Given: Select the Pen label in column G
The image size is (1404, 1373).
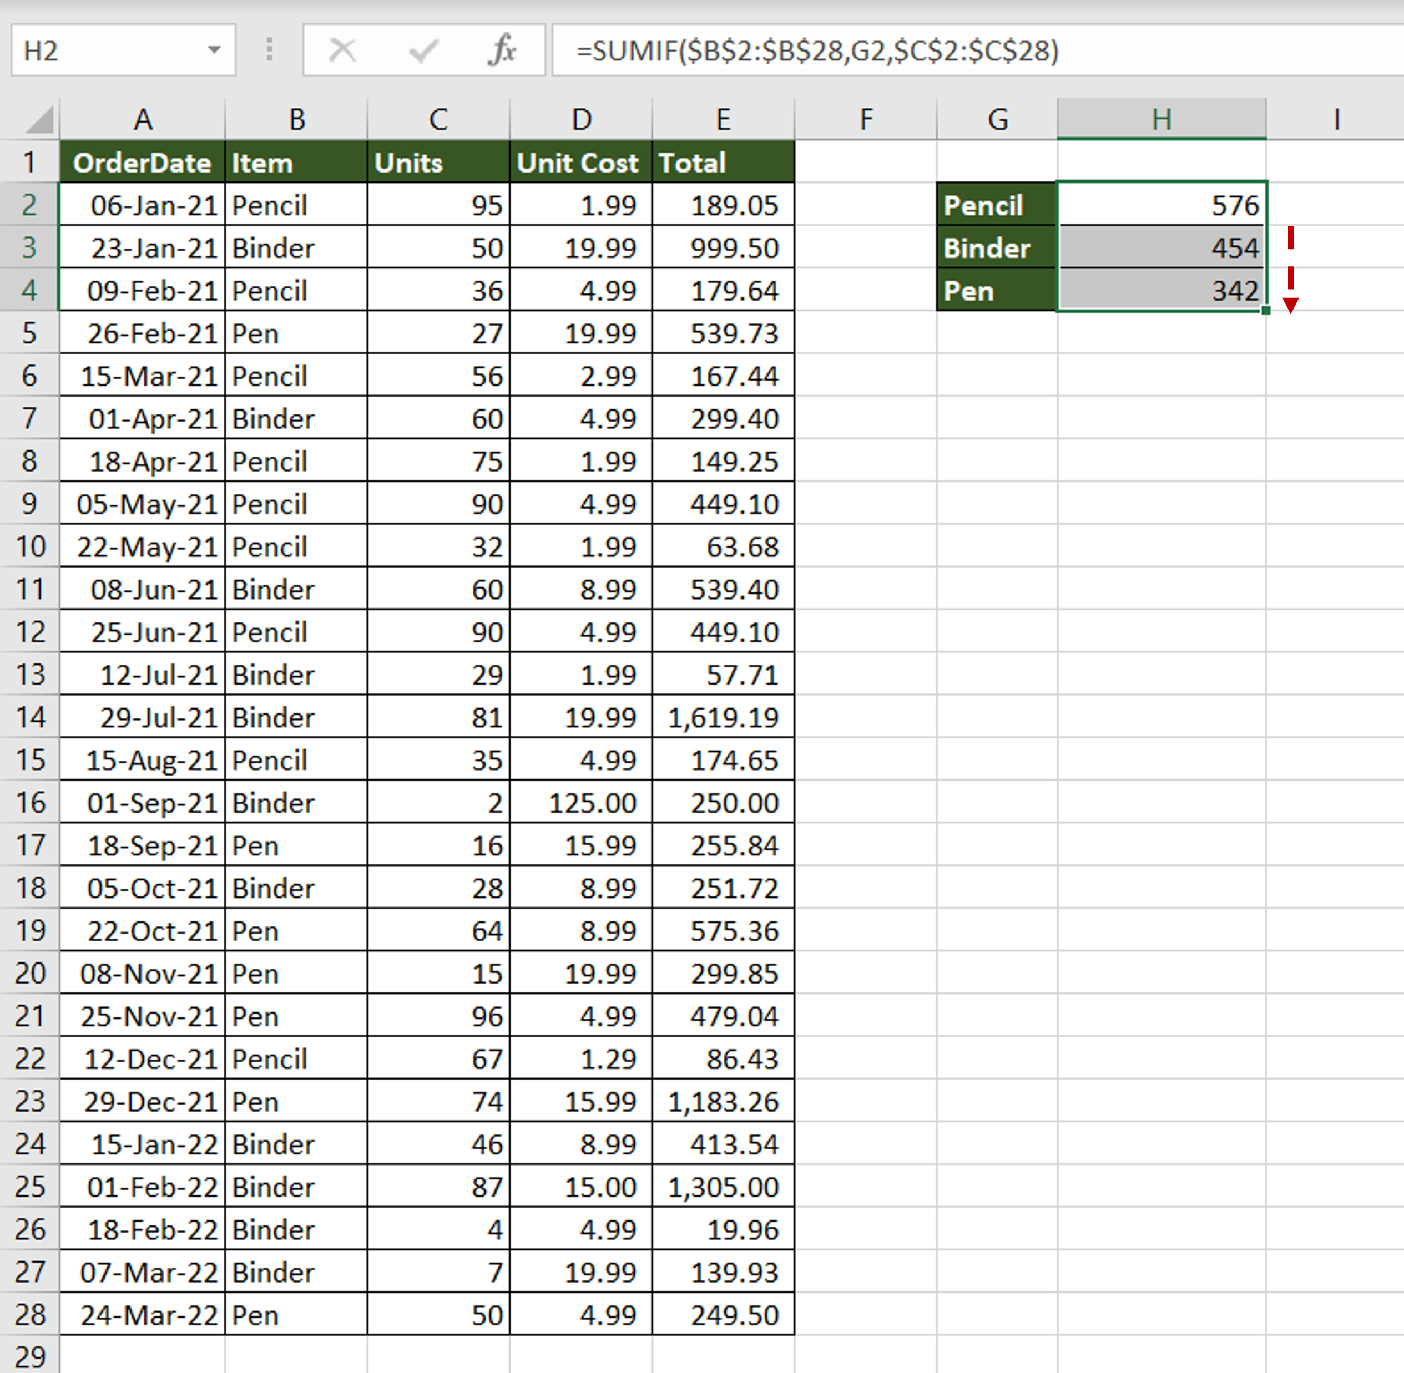Looking at the screenshot, I should (x=997, y=290).
